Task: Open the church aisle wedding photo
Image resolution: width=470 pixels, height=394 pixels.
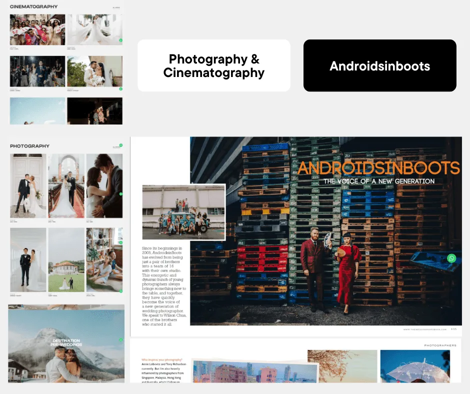Action: [66, 185]
